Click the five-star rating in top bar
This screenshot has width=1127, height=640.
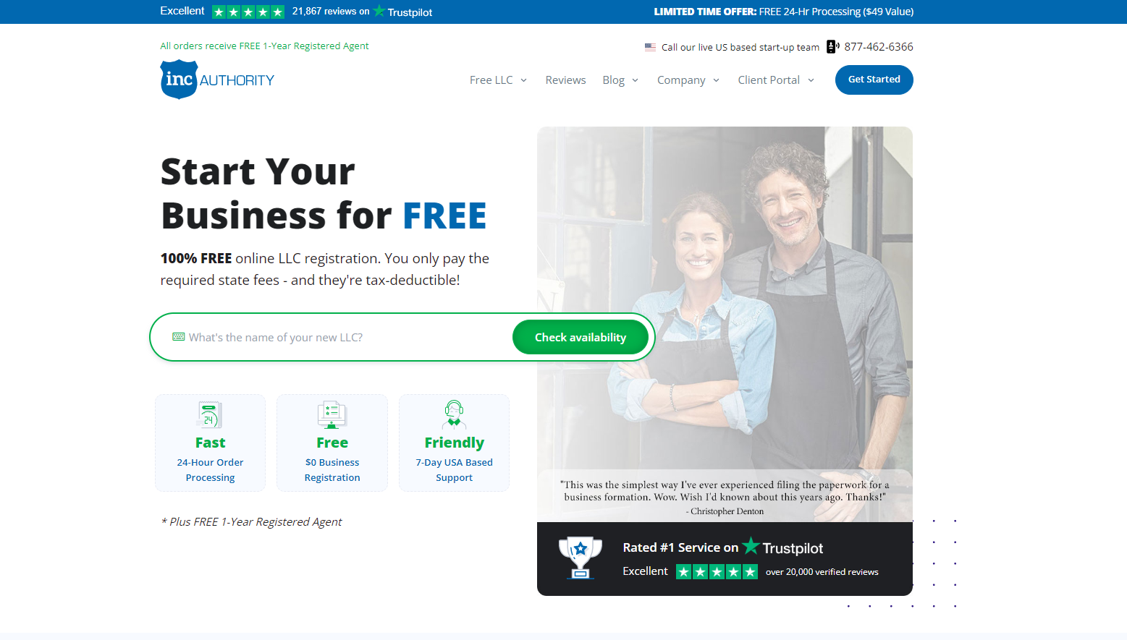pyautogui.click(x=248, y=12)
